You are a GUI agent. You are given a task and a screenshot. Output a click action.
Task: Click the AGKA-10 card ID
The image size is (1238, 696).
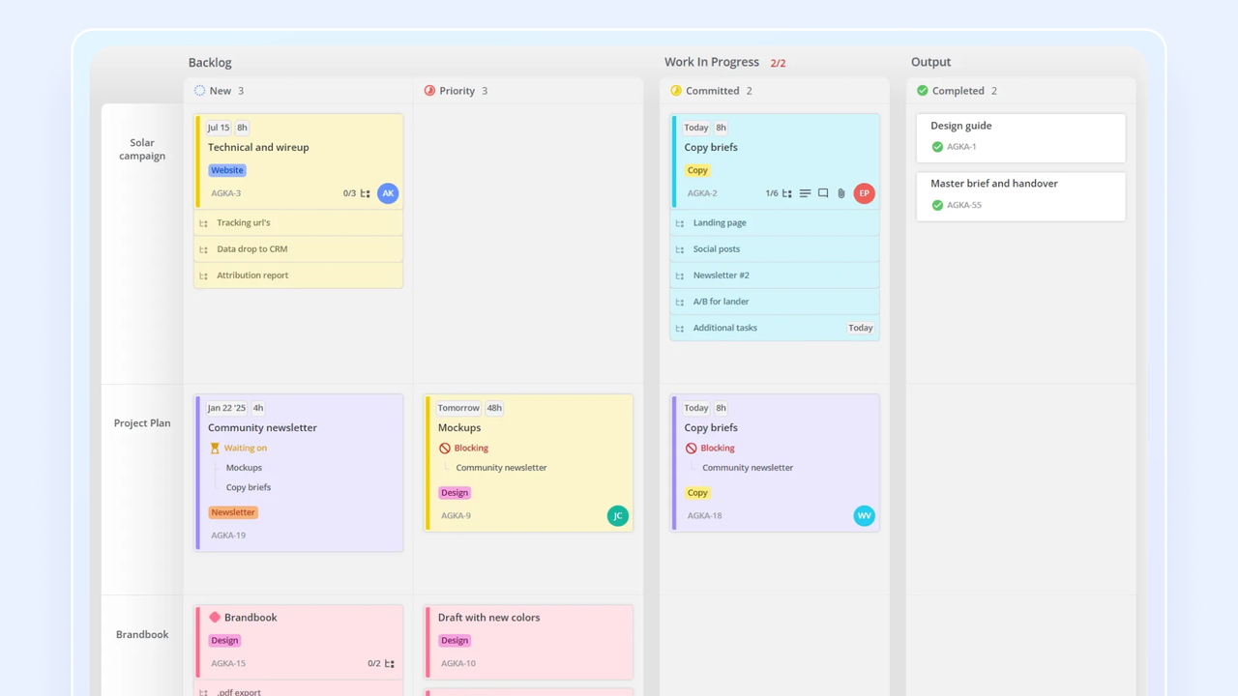[x=458, y=664]
